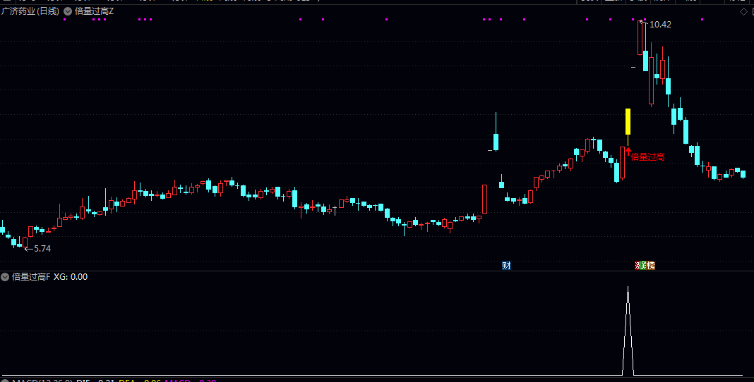Expand the 倍量过高F indicator dropdown arrow
Image resolution: width=754 pixels, height=382 pixels.
click(5, 276)
